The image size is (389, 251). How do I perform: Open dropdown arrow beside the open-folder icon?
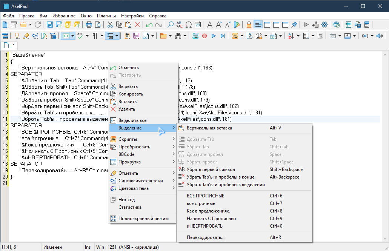[29, 25]
